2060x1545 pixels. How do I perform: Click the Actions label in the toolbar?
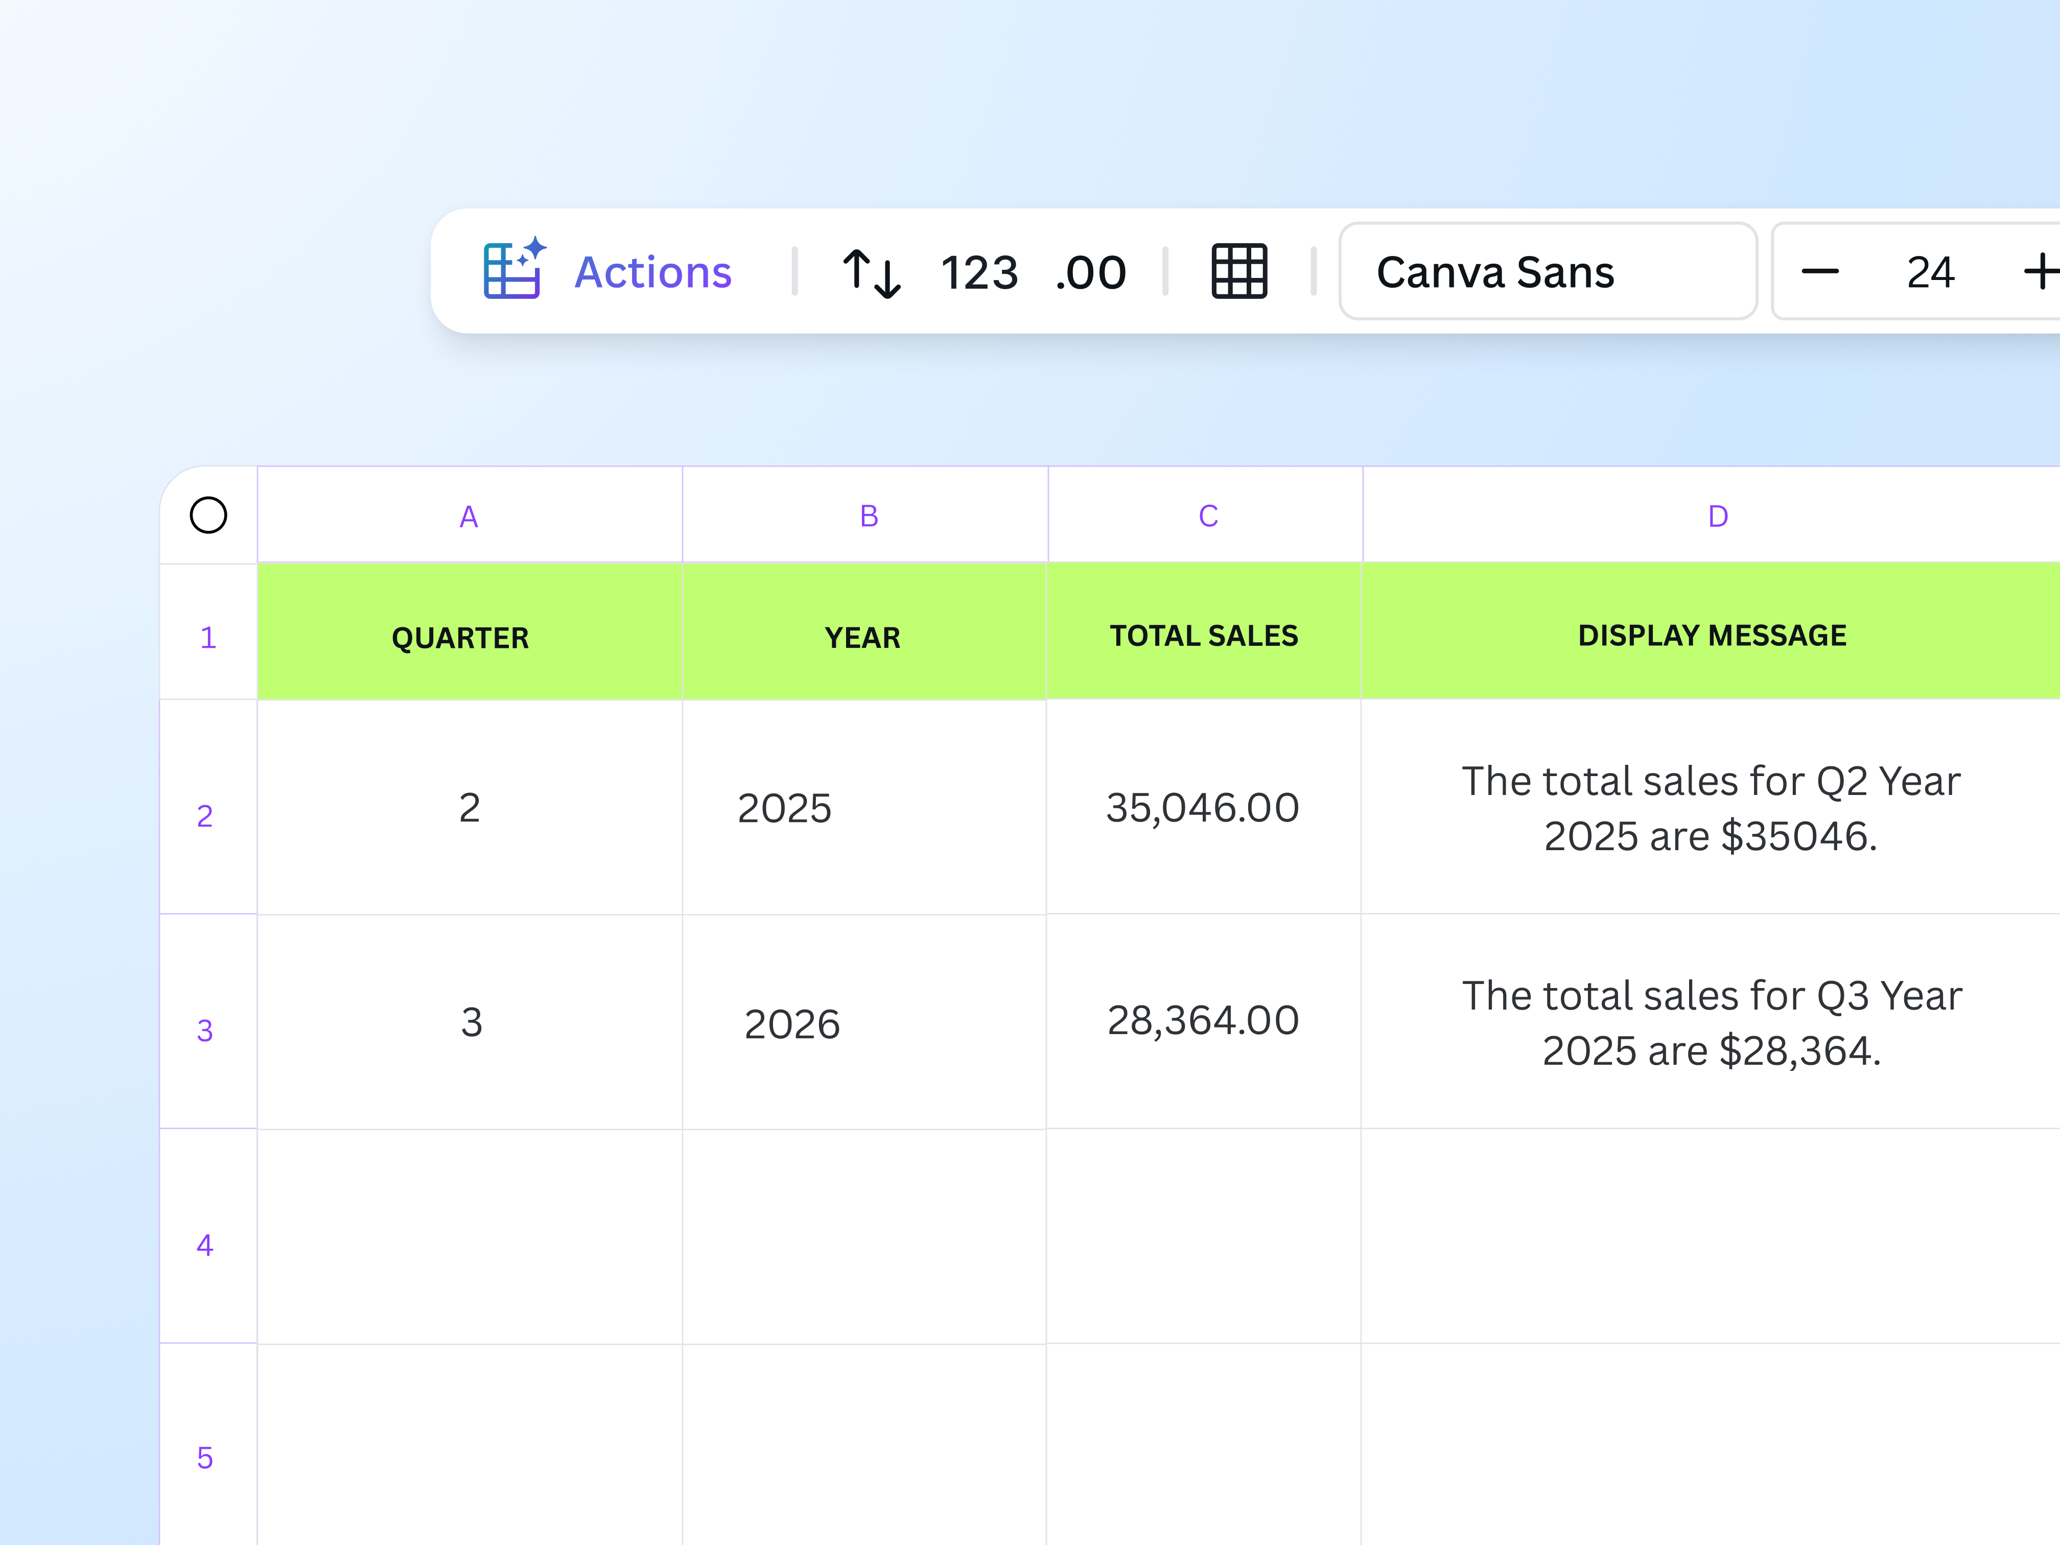click(653, 272)
